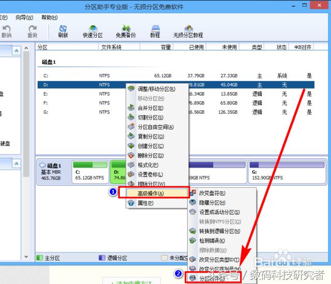Click icon beside 隐藏分区(H)
Viewport: 331px width, 284px height.
coord(193,202)
